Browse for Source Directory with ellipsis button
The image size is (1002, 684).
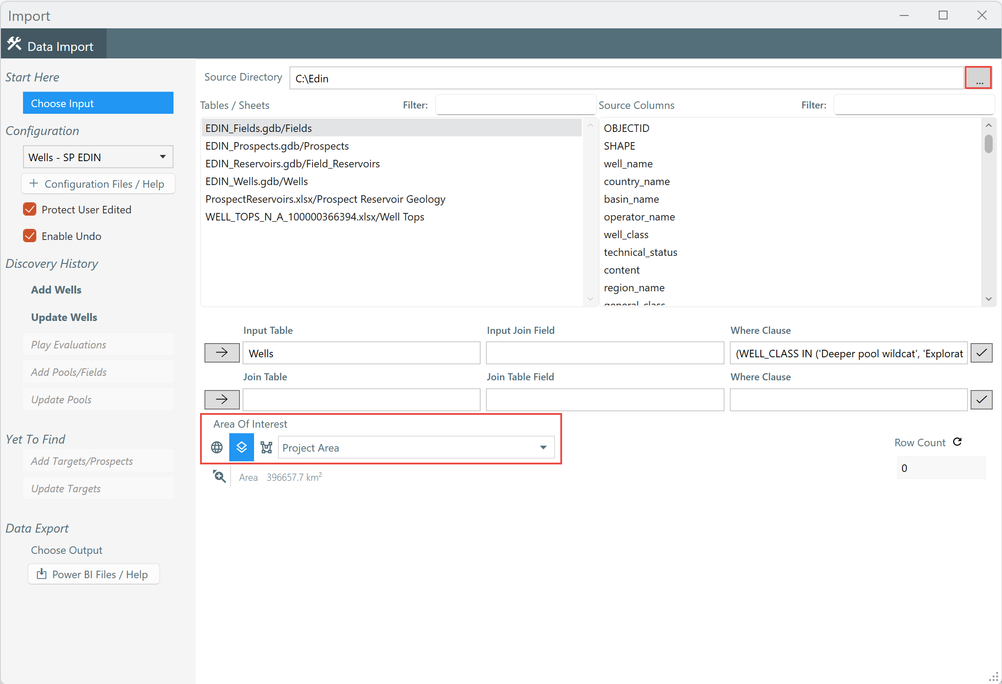click(x=979, y=78)
